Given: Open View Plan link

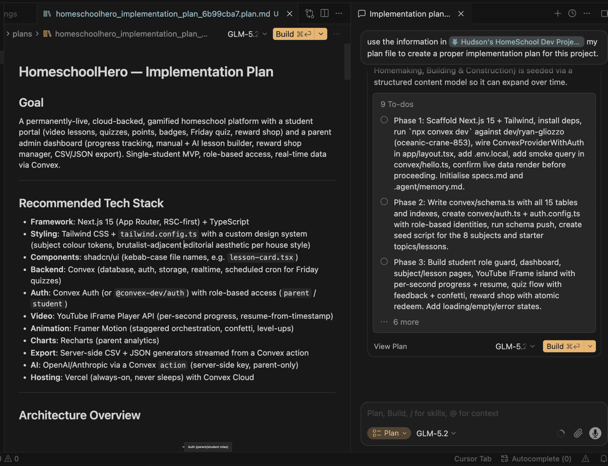Looking at the screenshot, I should [x=390, y=346].
